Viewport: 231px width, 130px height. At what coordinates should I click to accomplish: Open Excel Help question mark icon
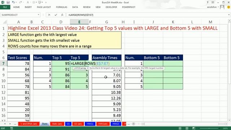click(x=208, y=3)
